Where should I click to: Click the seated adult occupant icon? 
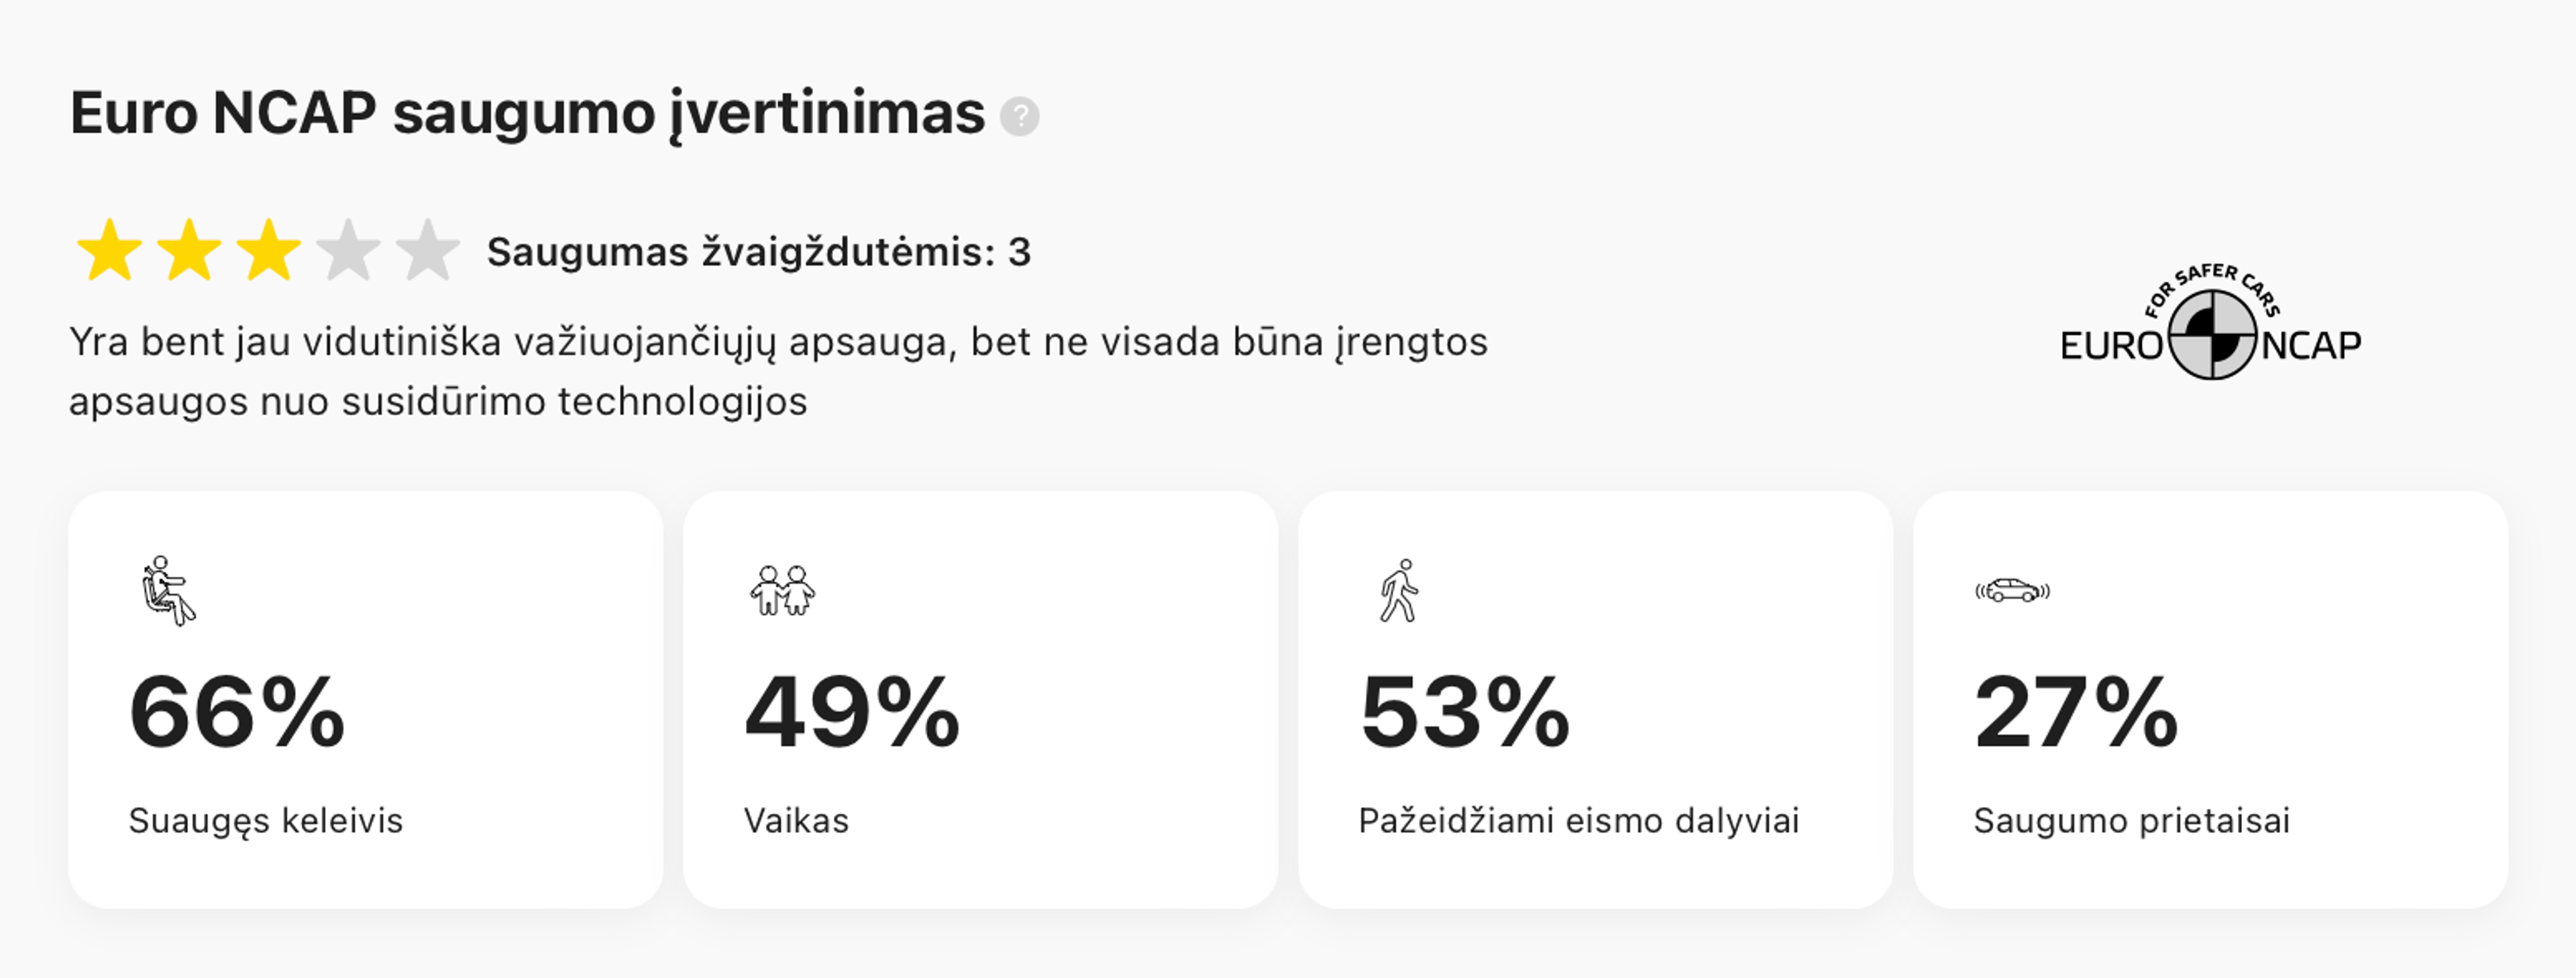[x=167, y=591]
